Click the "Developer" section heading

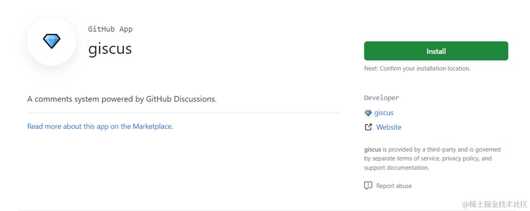click(381, 98)
